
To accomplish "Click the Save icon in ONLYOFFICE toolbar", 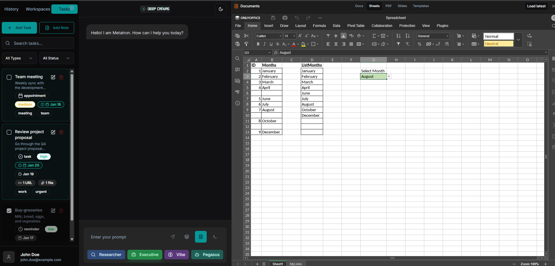I will click(273, 18).
